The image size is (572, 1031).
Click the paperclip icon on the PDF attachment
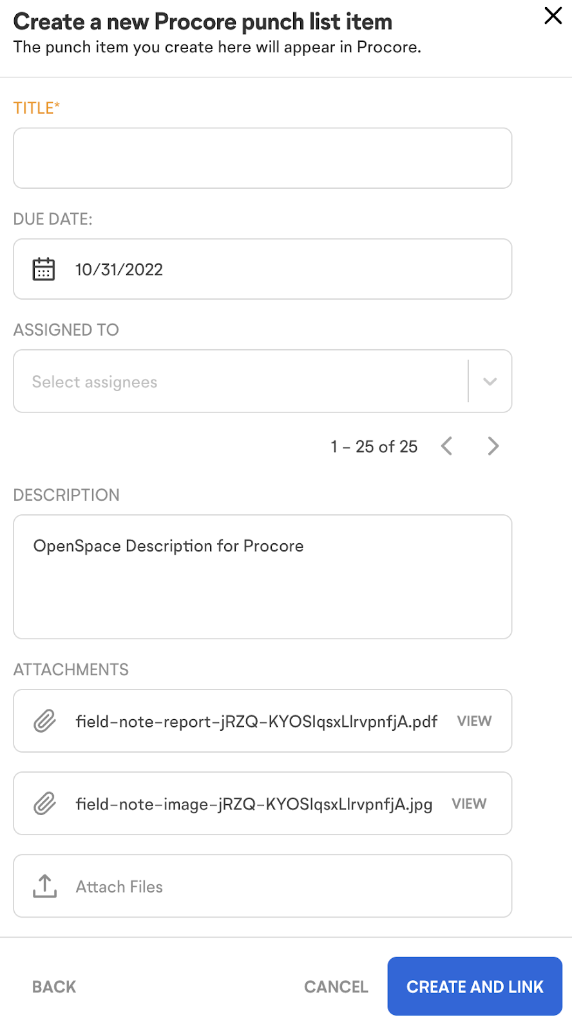click(x=43, y=721)
